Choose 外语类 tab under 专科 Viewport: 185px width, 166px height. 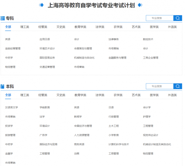coord(172,27)
